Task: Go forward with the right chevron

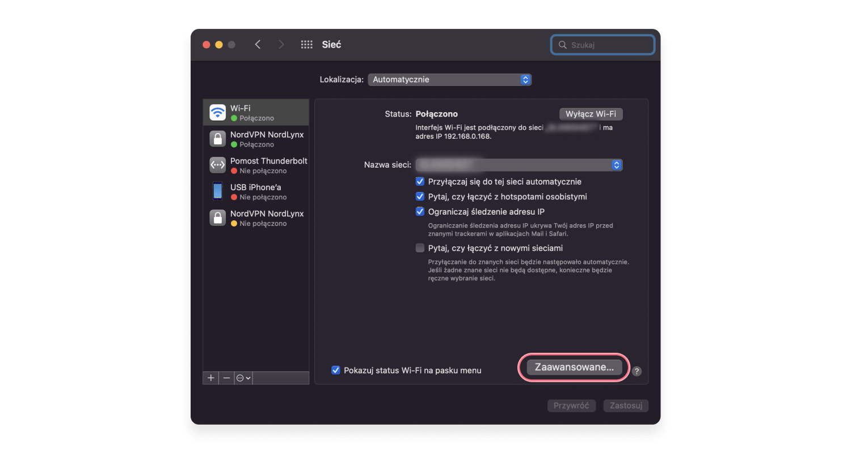Action: 281,45
